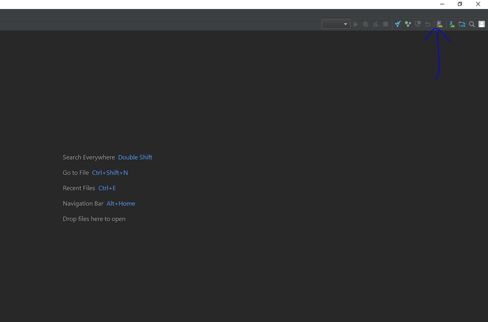The width and height of the screenshot is (488, 322).
Task: Click the green Run play button
Action: (x=356, y=24)
